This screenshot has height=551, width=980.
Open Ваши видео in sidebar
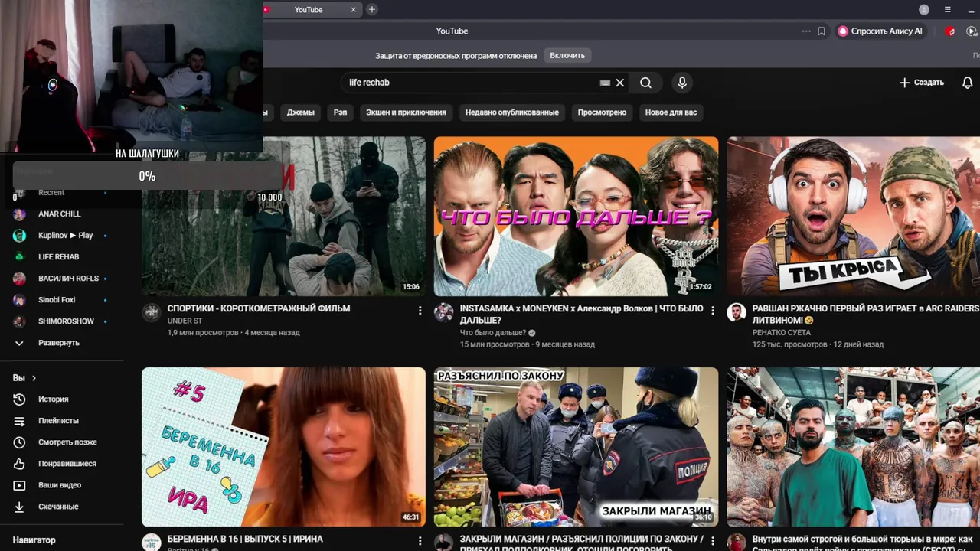click(61, 485)
